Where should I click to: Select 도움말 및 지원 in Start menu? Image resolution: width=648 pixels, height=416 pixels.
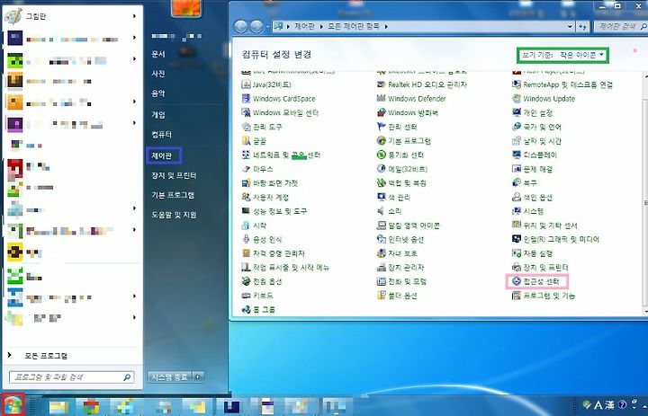coord(174,215)
